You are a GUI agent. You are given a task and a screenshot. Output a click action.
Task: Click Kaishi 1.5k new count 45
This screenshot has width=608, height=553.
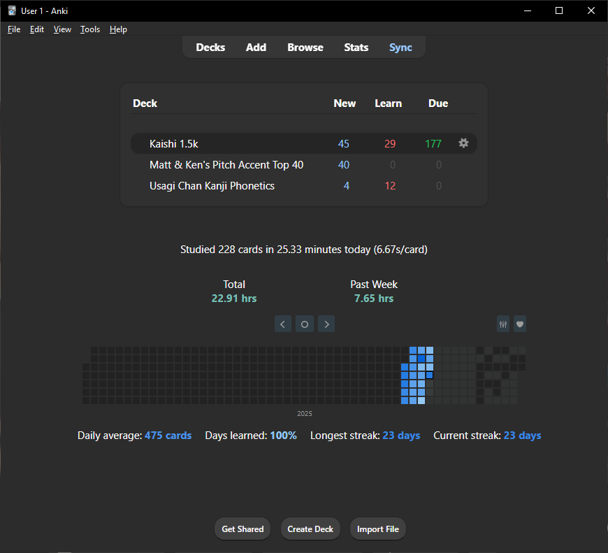[x=344, y=144]
